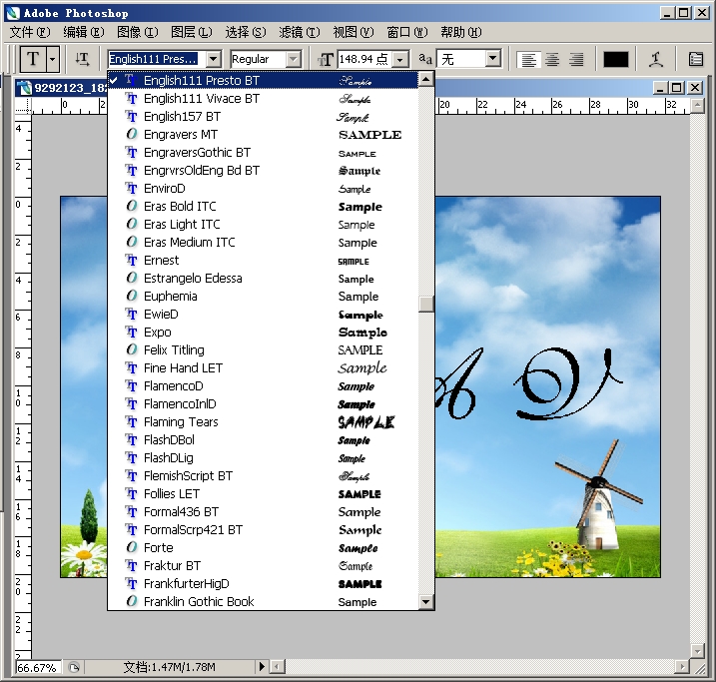Click the Create warped text icon
The image size is (716, 682).
click(656, 59)
